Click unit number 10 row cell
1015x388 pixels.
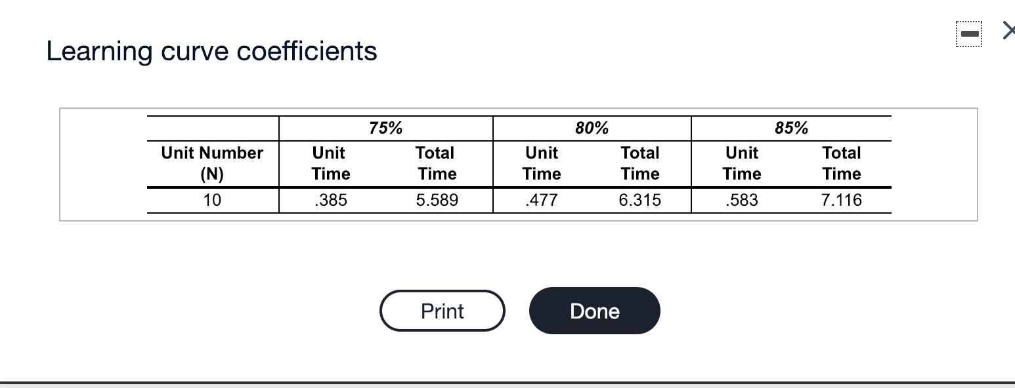point(212,200)
